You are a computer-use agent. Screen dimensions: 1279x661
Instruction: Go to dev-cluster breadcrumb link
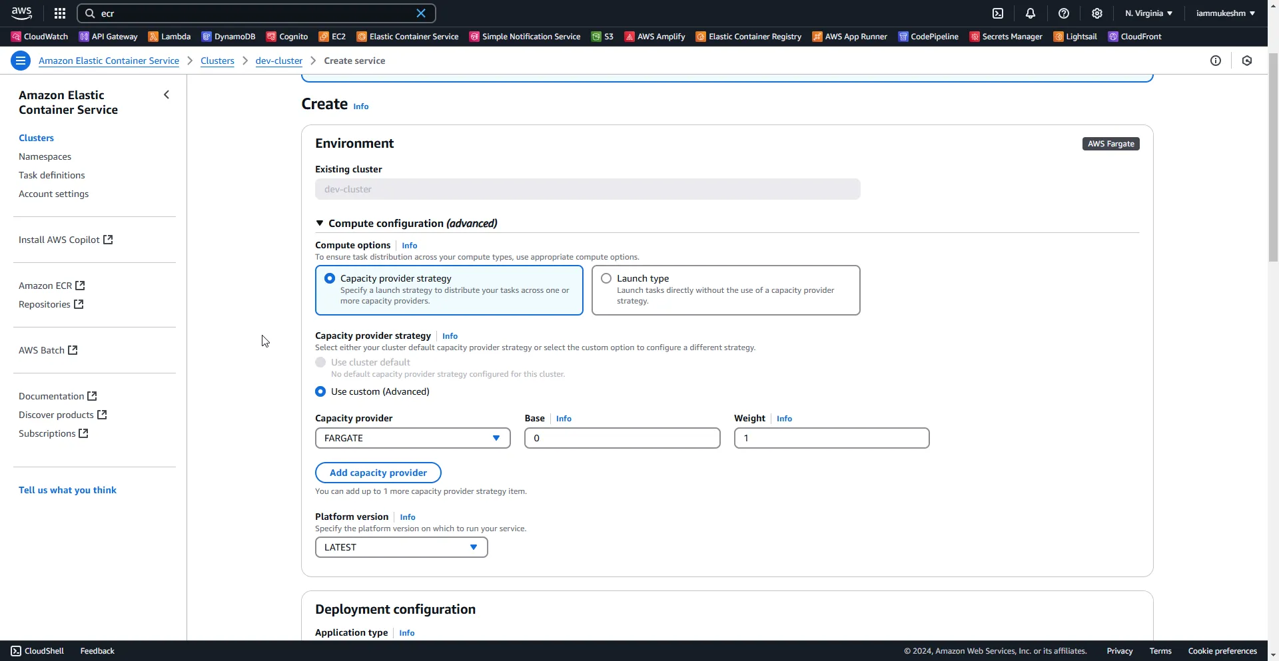click(x=278, y=61)
